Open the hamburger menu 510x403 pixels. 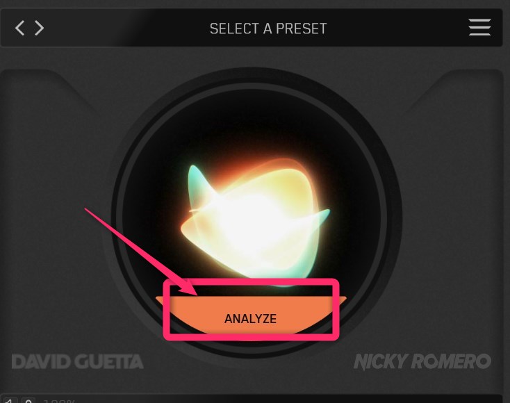click(479, 27)
